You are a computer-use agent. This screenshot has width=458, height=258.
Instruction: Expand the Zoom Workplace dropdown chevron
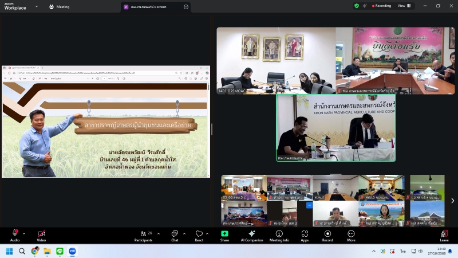(36, 7)
